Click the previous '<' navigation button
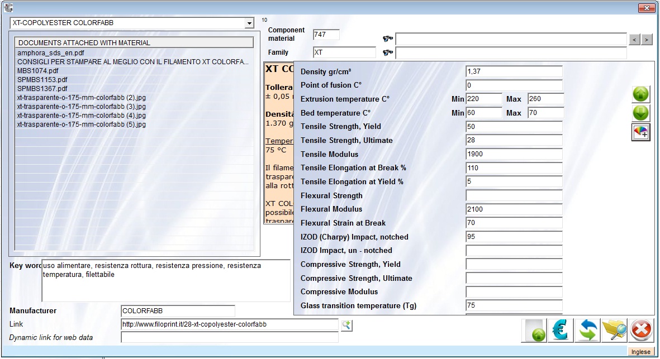Image resolution: width=660 pixels, height=359 pixels. tap(634, 40)
